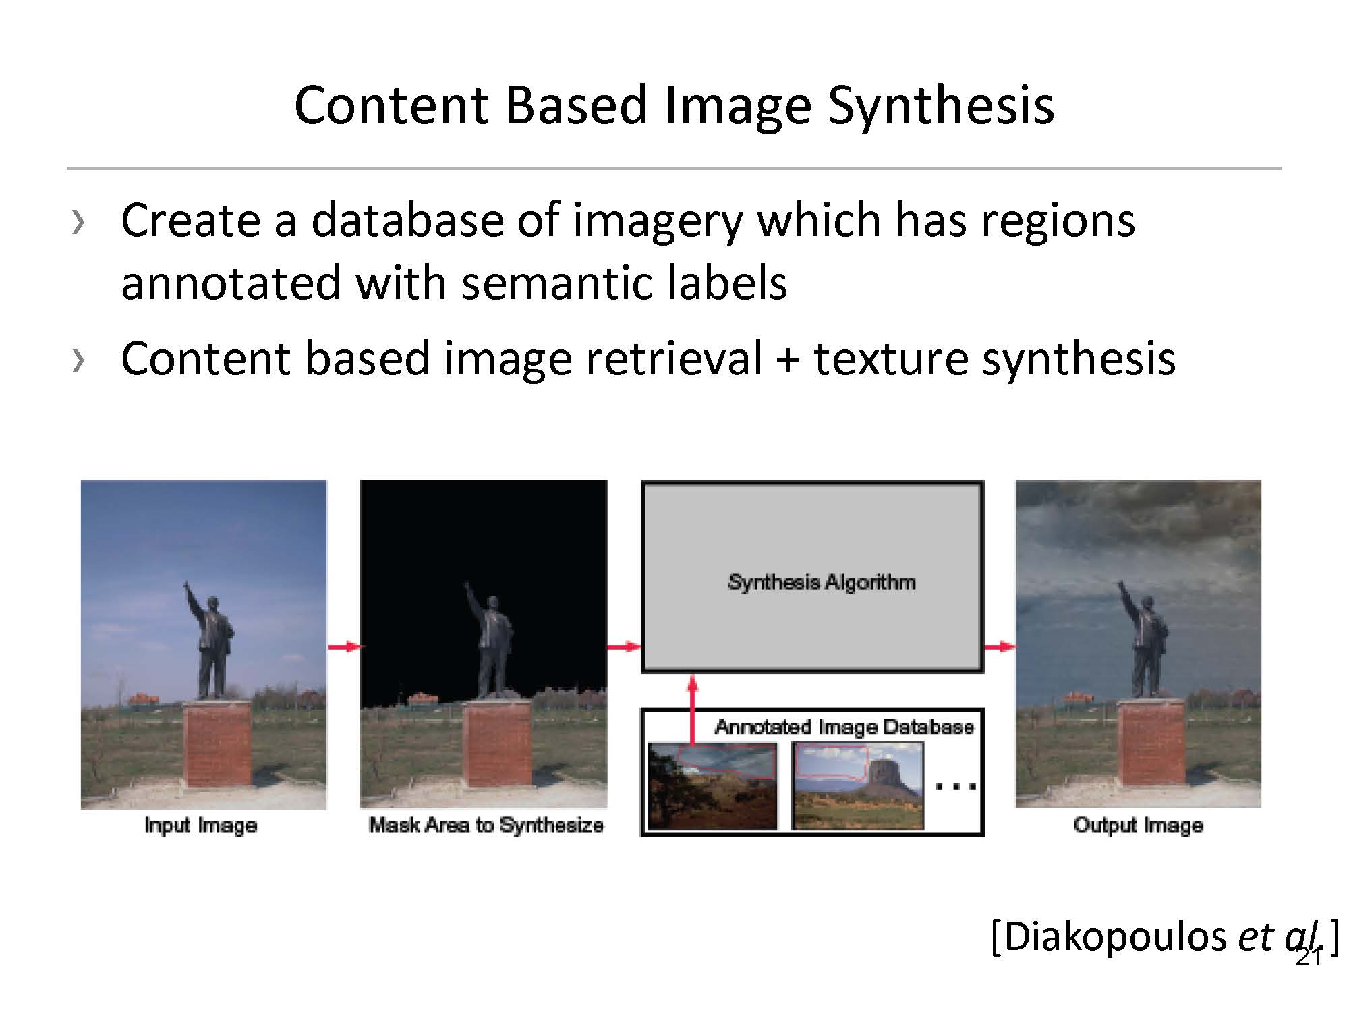Select the first annotated database thumbnail
The height and width of the screenshot is (1012, 1349).
pos(712,786)
